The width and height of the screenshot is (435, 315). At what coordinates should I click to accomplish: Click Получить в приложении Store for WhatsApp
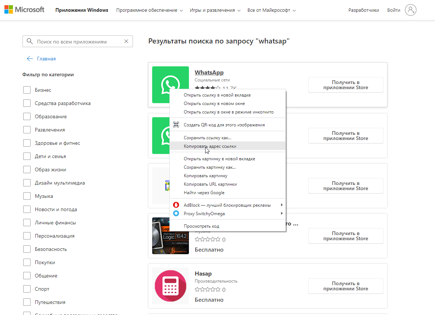point(345,85)
